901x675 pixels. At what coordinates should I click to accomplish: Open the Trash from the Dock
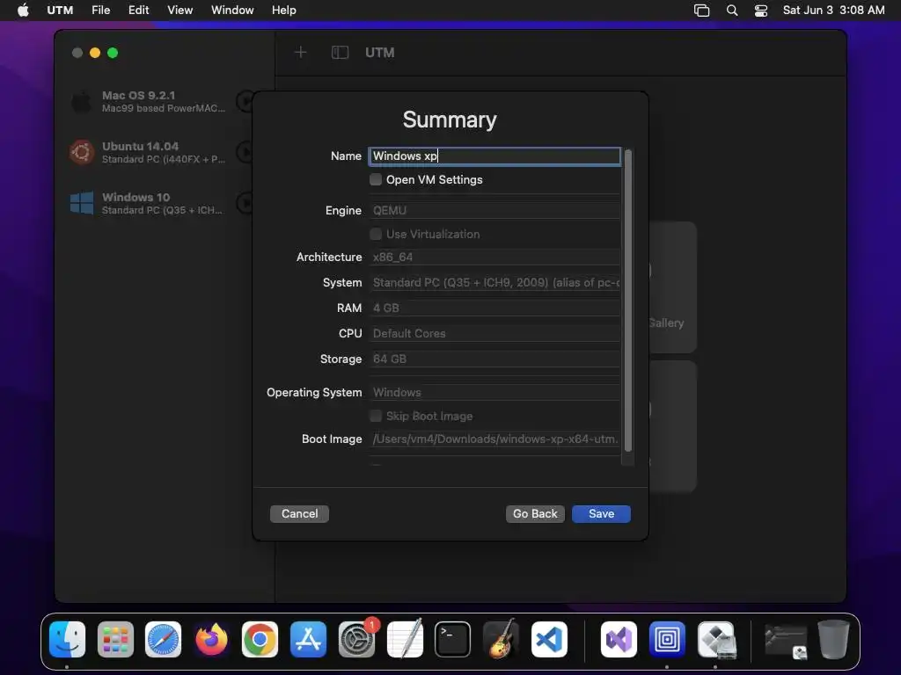coord(833,639)
